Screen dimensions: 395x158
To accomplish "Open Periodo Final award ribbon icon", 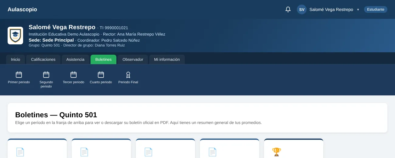I will click(128, 75).
